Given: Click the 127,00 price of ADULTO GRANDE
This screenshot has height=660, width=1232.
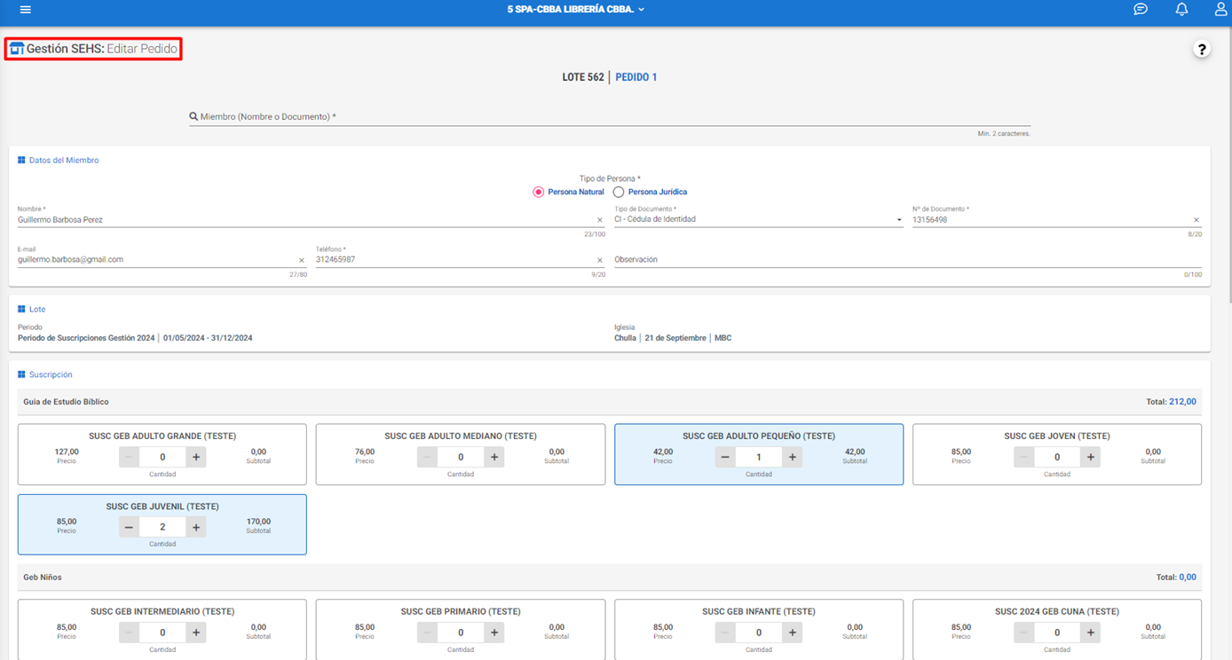Looking at the screenshot, I should click(x=67, y=452).
